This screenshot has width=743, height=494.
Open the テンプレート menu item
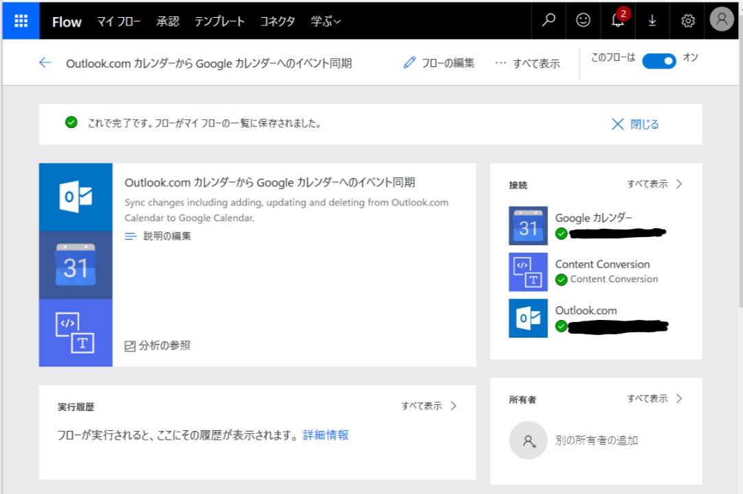[220, 21]
